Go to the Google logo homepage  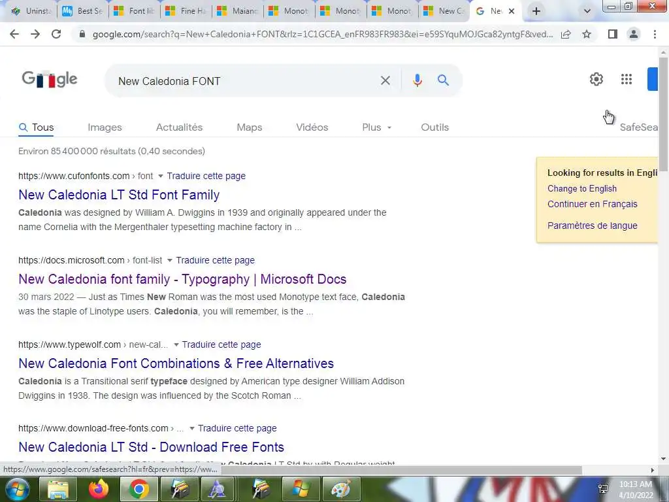coord(50,79)
